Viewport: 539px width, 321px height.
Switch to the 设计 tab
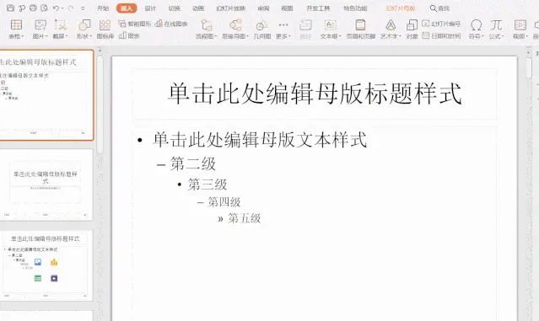click(x=150, y=8)
